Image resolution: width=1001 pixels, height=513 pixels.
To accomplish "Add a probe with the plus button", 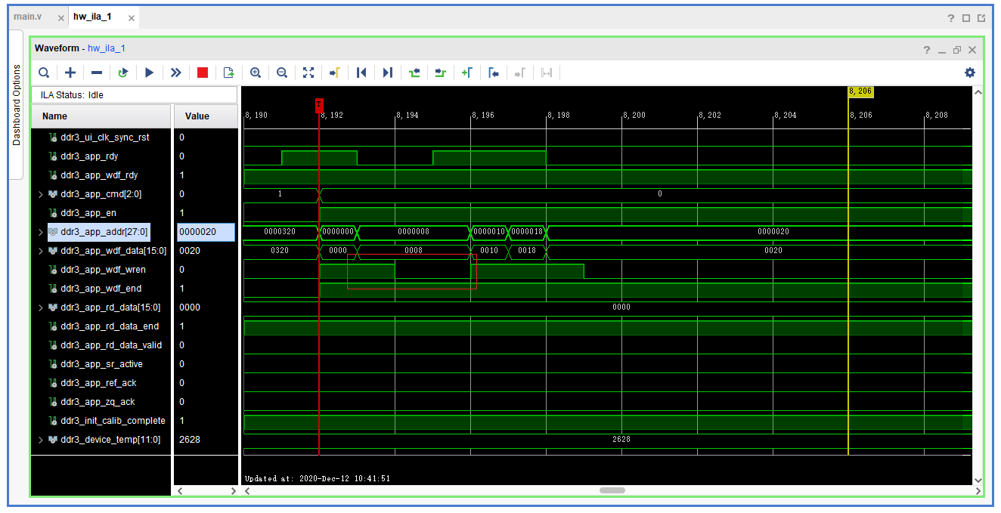I will [x=70, y=73].
